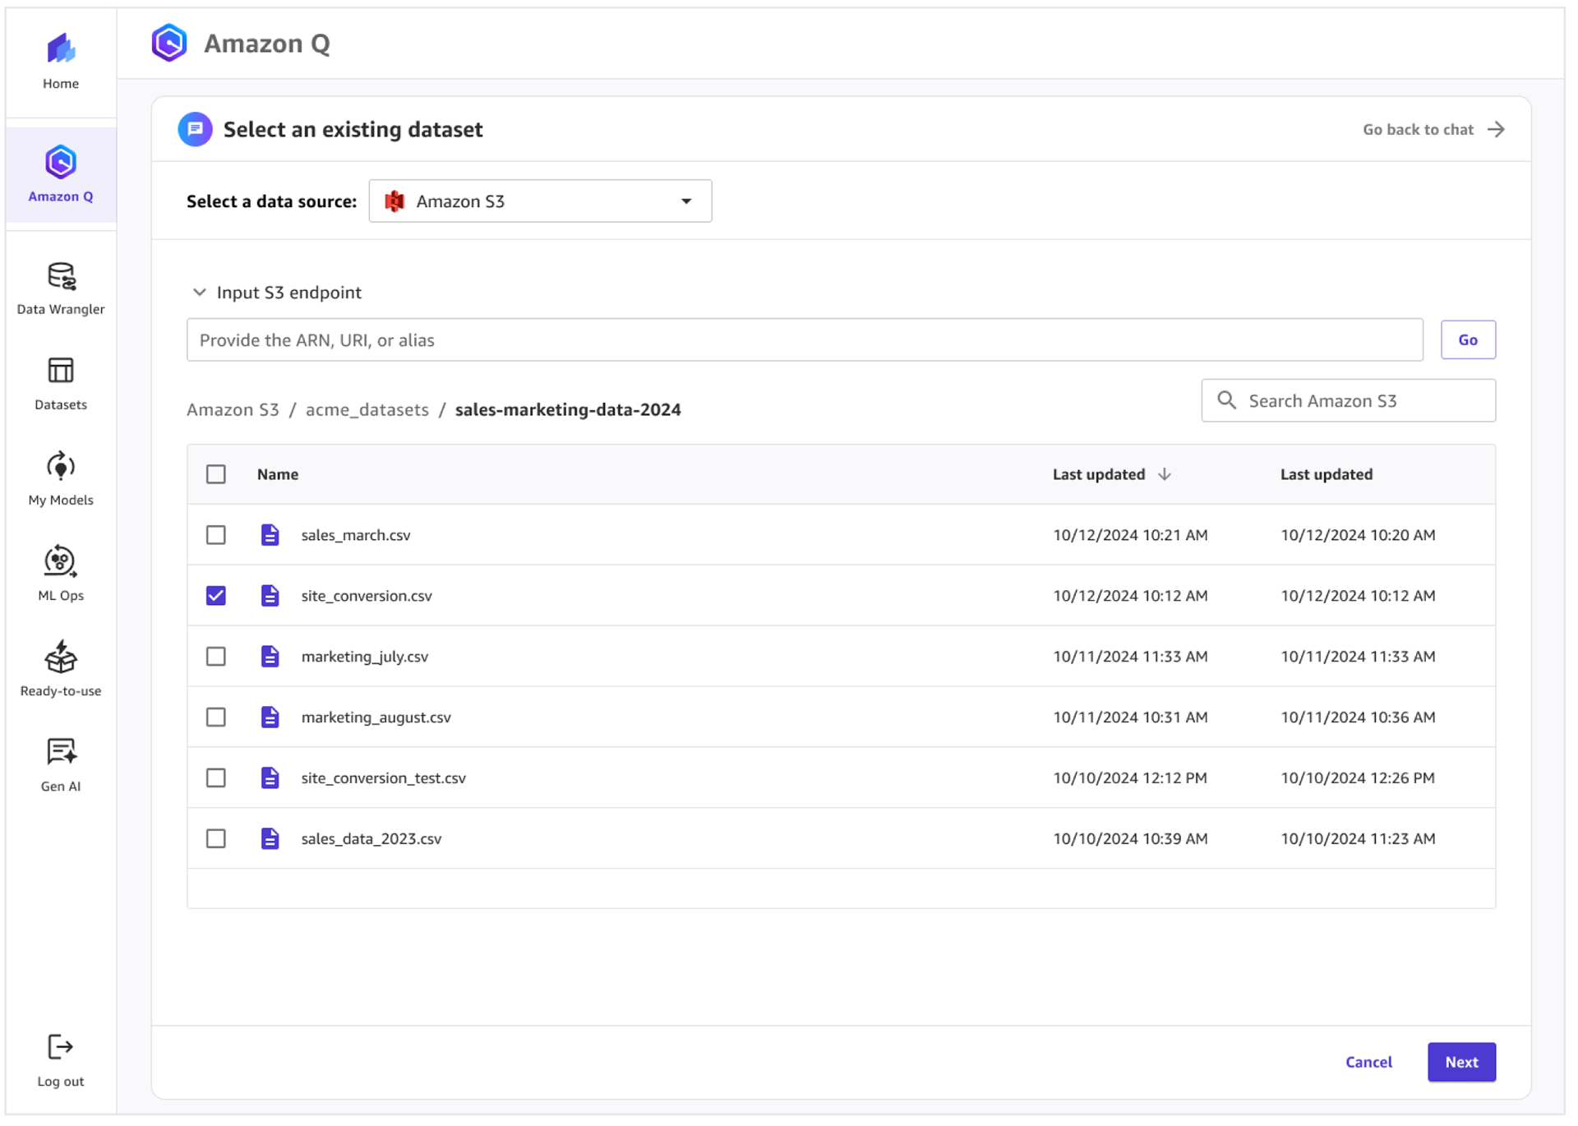Click the Amazon Q header logo

click(169, 43)
